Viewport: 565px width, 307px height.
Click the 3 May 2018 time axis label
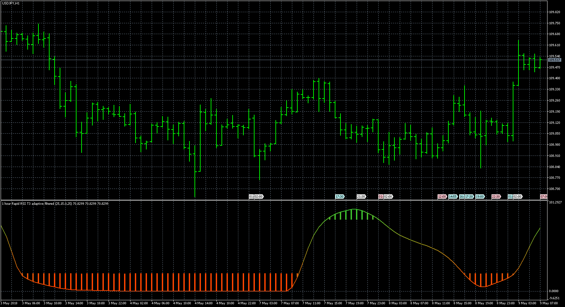point(10,303)
